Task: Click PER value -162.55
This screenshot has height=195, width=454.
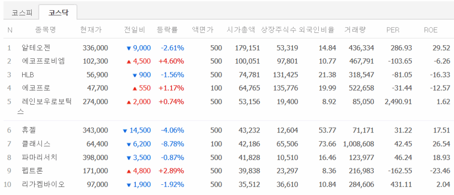Action: pyautogui.click(x=400, y=171)
